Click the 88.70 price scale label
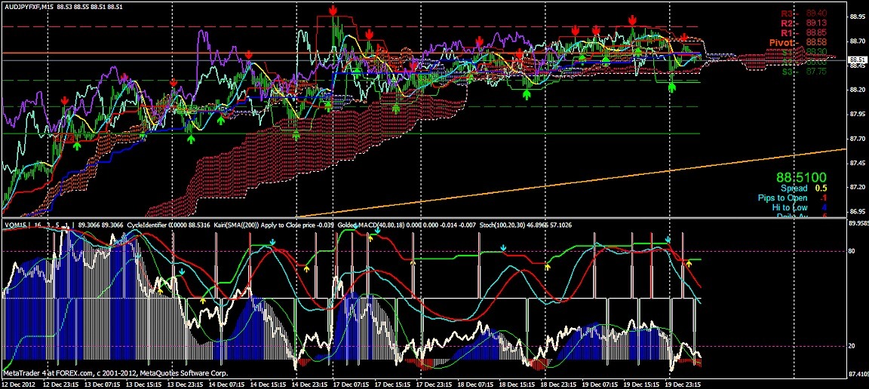Viewport: 869px width, 389px height. click(857, 41)
